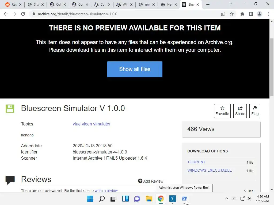The height and width of the screenshot is (205, 274).
Task: Open the Widgets panel
Action: pyautogui.click(x=125, y=199)
